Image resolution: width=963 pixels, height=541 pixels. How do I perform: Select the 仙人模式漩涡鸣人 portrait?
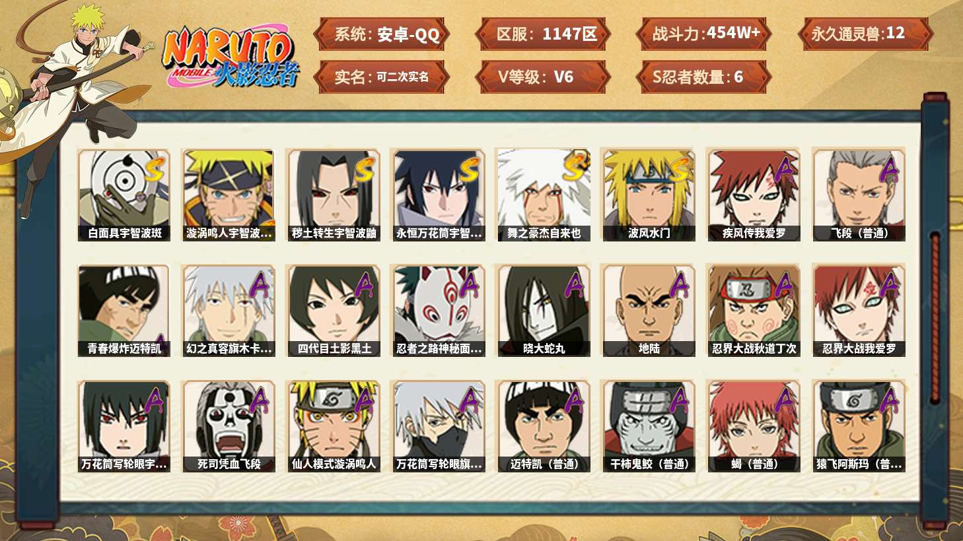pos(334,426)
